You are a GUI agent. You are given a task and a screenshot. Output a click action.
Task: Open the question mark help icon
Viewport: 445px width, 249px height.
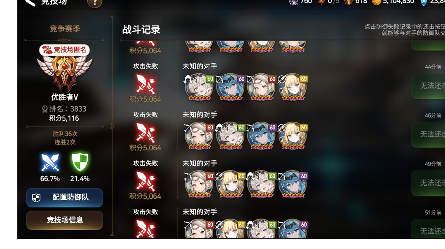click(x=94, y=3)
